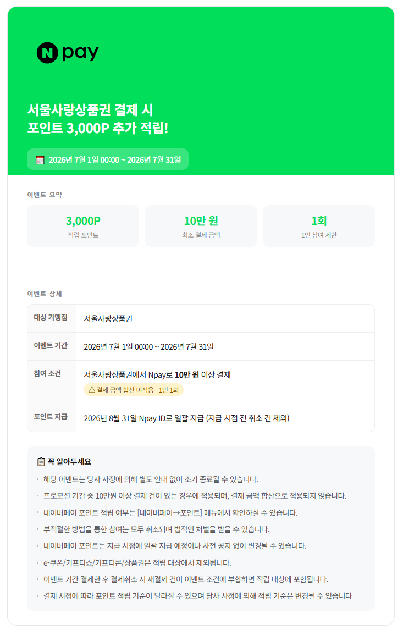Select the 3,000P 적립 포인트 summary card

tap(83, 226)
